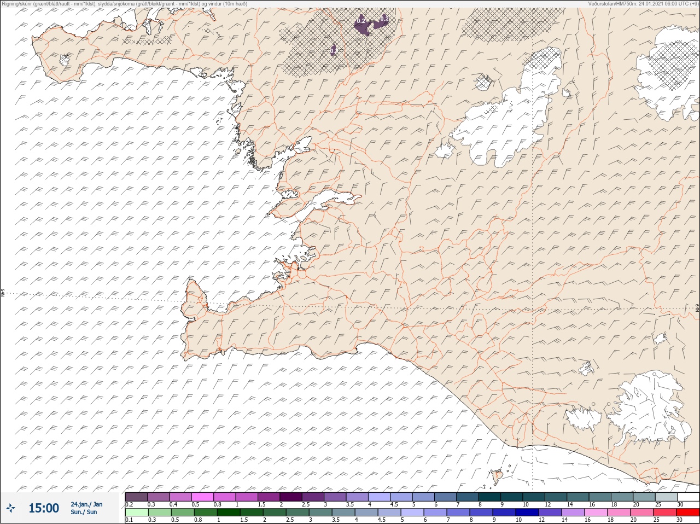Select the pale green 0.1 swatch, lower legend
The width and height of the screenshot is (700, 524).
tap(136, 513)
